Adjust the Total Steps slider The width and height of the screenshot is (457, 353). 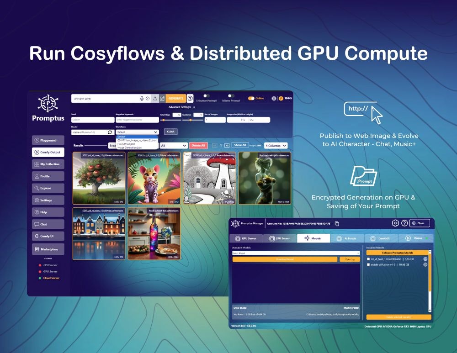(x=171, y=120)
